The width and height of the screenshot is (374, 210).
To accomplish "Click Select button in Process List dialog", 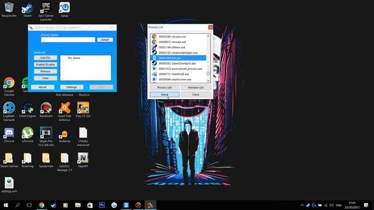I will point(165,94).
